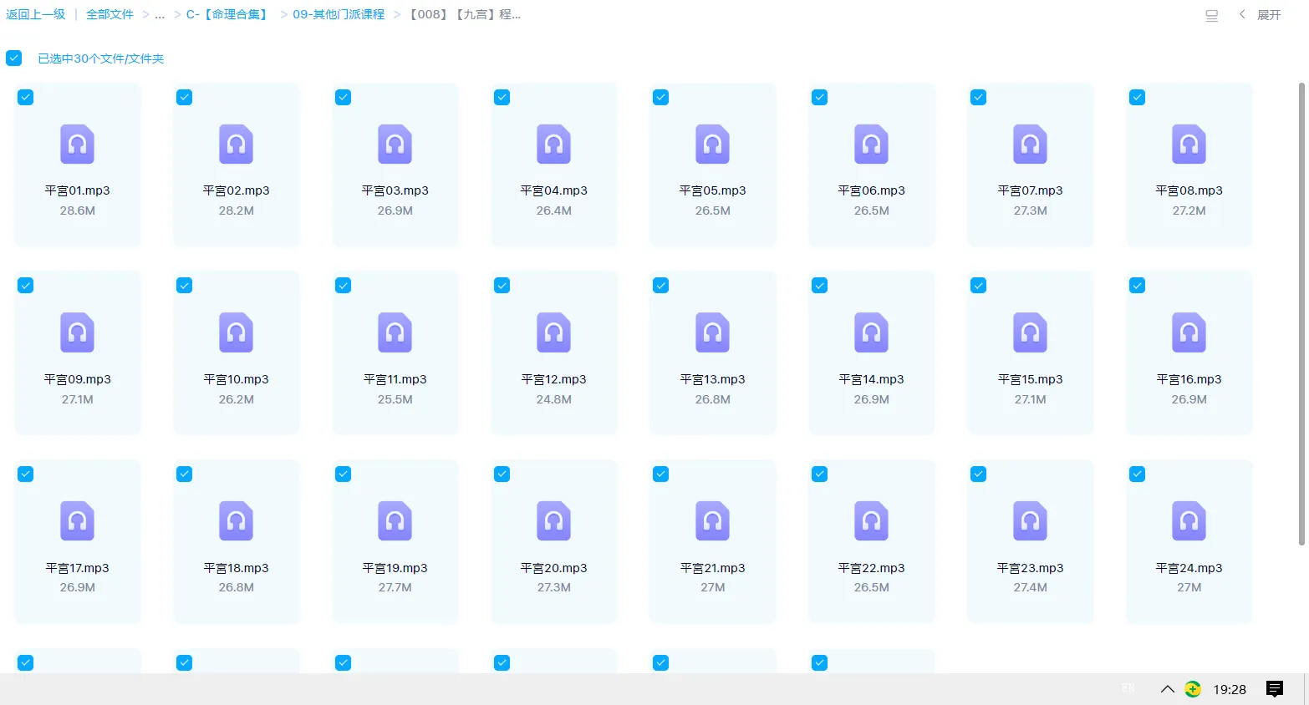This screenshot has height=705, width=1309.
Task: Open audio file icon for 平宫23.mp3
Action: [x=1030, y=521]
